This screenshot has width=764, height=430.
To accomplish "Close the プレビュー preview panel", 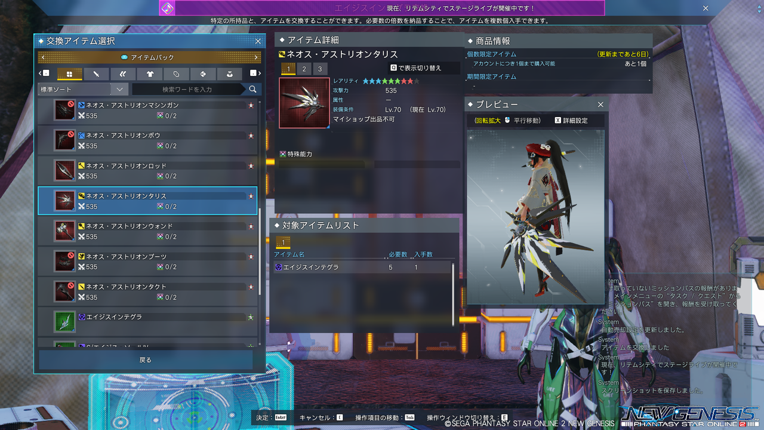I will [x=600, y=105].
